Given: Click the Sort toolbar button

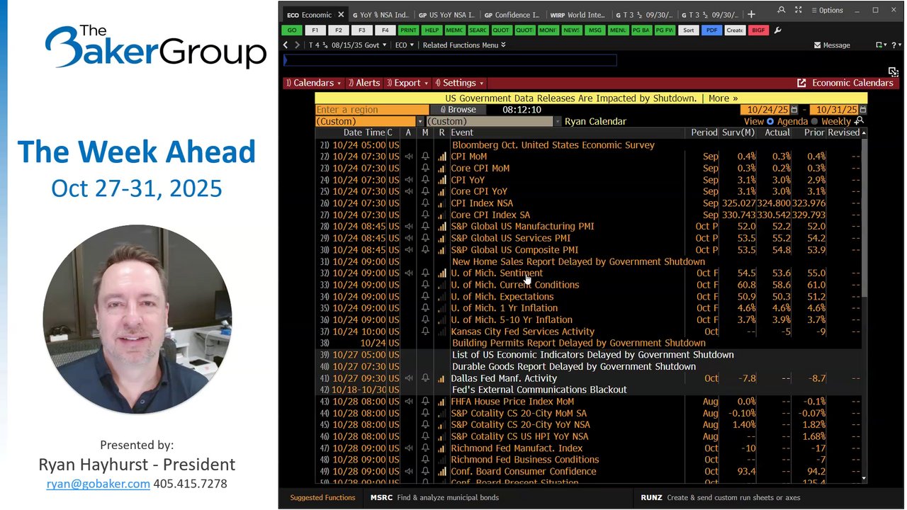Looking at the screenshot, I should pyautogui.click(x=688, y=30).
